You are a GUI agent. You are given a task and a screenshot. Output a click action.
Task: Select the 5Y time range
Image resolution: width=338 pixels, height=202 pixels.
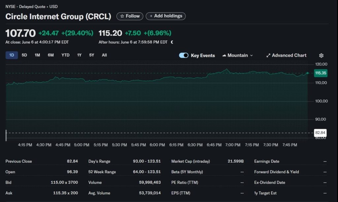coord(92,55)
